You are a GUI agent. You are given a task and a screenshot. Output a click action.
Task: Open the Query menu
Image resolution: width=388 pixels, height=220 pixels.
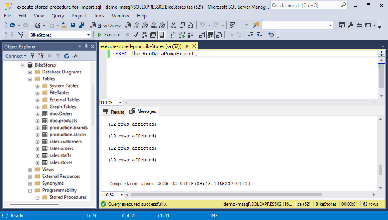(x=58, y=16)
